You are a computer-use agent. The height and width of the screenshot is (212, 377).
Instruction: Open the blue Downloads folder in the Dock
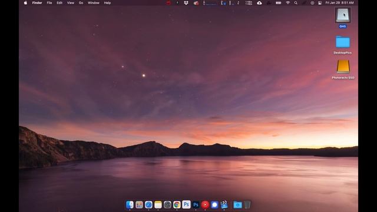(237, 204)
